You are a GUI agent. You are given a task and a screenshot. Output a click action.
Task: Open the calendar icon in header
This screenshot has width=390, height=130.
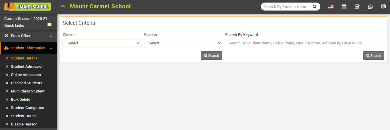pyautogui.click(x=344, y=7)
